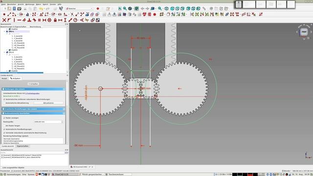Viewport: 313px width, 176px height.
Task: Apply the Perpendicular constraint
Action: click(29, 20)
